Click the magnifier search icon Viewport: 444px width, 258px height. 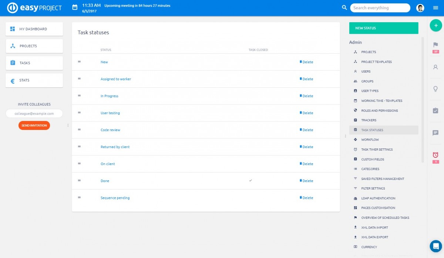[344, 8]
